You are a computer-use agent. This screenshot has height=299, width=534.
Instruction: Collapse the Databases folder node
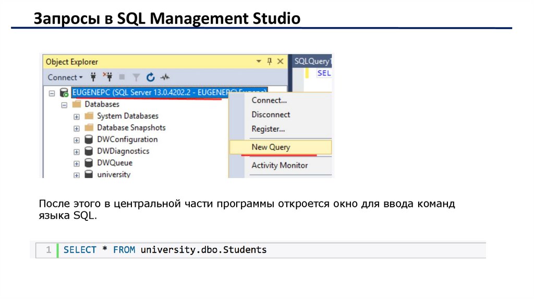(x=64, y=105)
